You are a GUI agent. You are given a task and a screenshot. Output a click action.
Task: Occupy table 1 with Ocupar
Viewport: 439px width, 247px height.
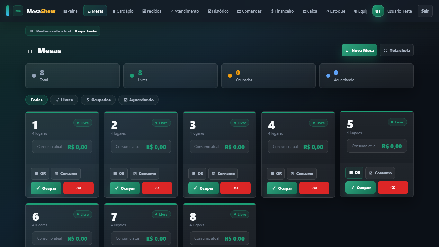coord(46,188)
